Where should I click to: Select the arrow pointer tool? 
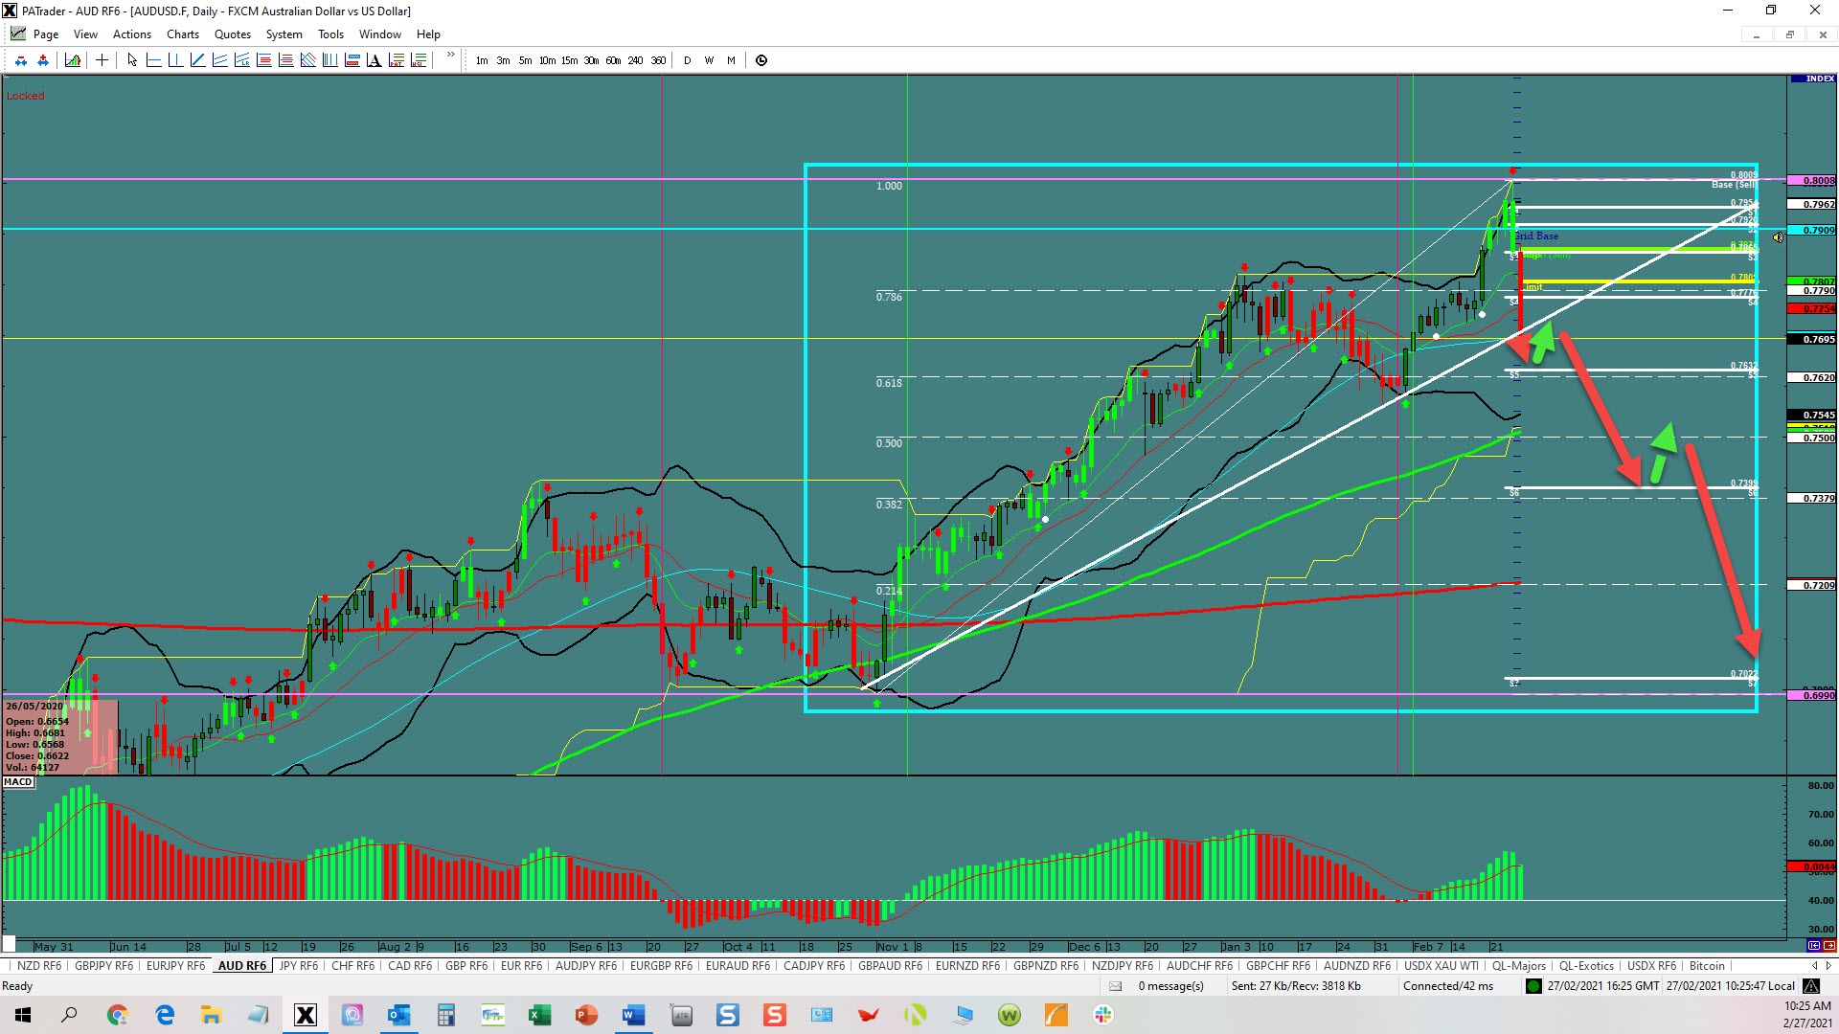(x=132, y=60)
